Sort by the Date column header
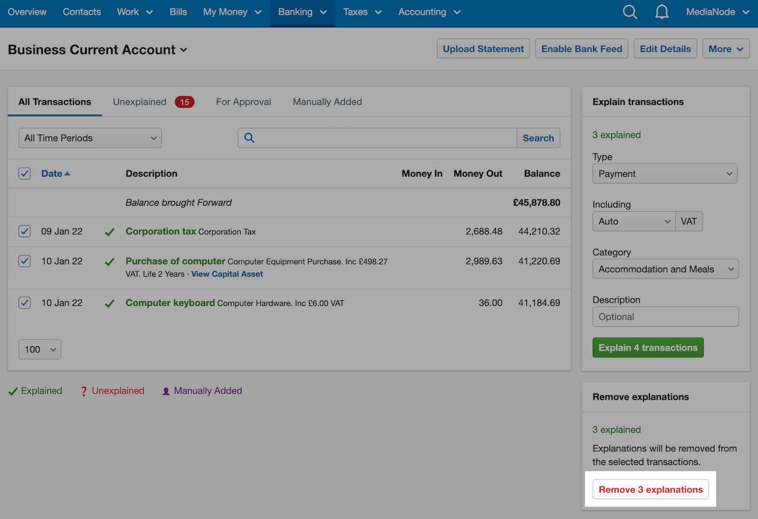Screen dimensions: 758x519 [x=55, y=173]
